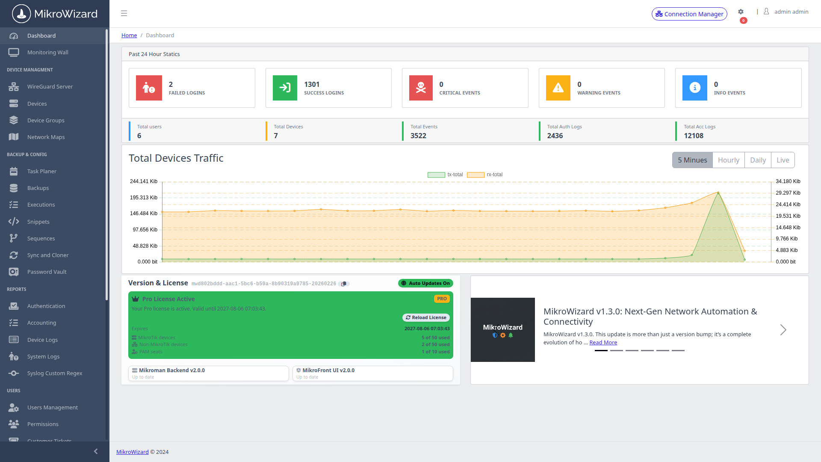Follow the Read More link

pos(603,343)
